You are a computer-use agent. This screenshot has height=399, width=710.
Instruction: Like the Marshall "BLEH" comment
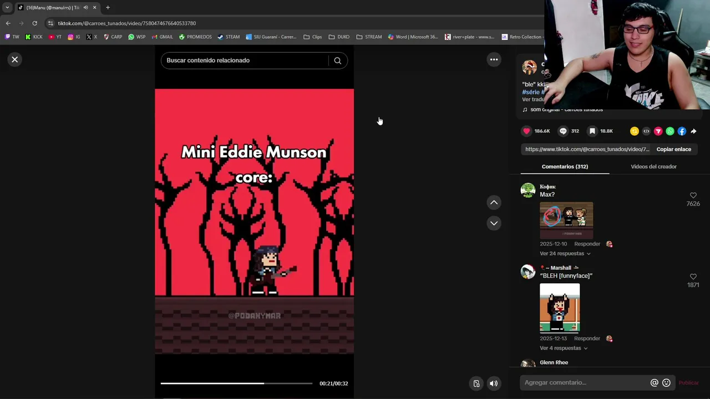(x=693, y=277)
